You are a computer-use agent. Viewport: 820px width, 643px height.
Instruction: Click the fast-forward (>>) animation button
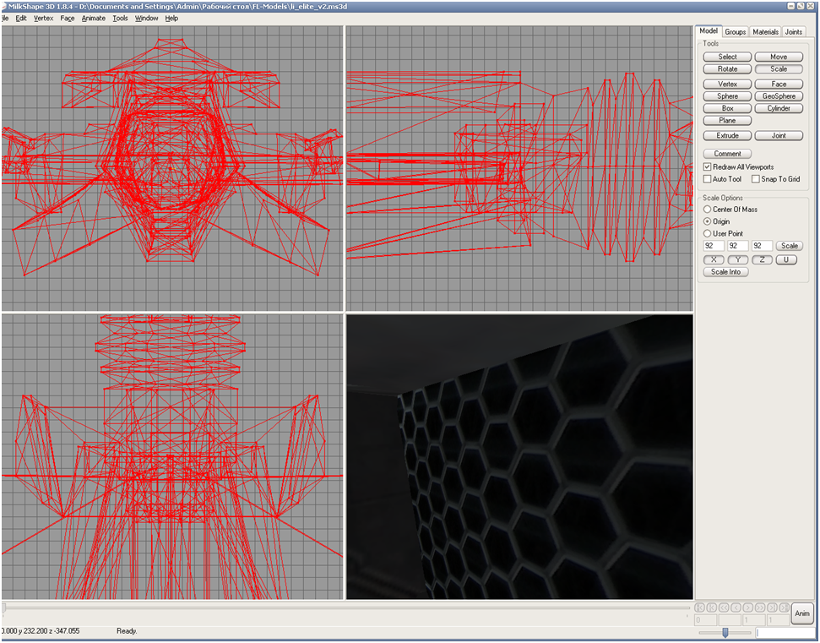[x=760, y=608]
